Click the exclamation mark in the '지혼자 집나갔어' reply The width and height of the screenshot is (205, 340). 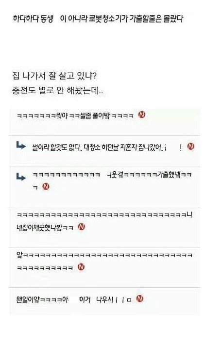tap(181, 148)
